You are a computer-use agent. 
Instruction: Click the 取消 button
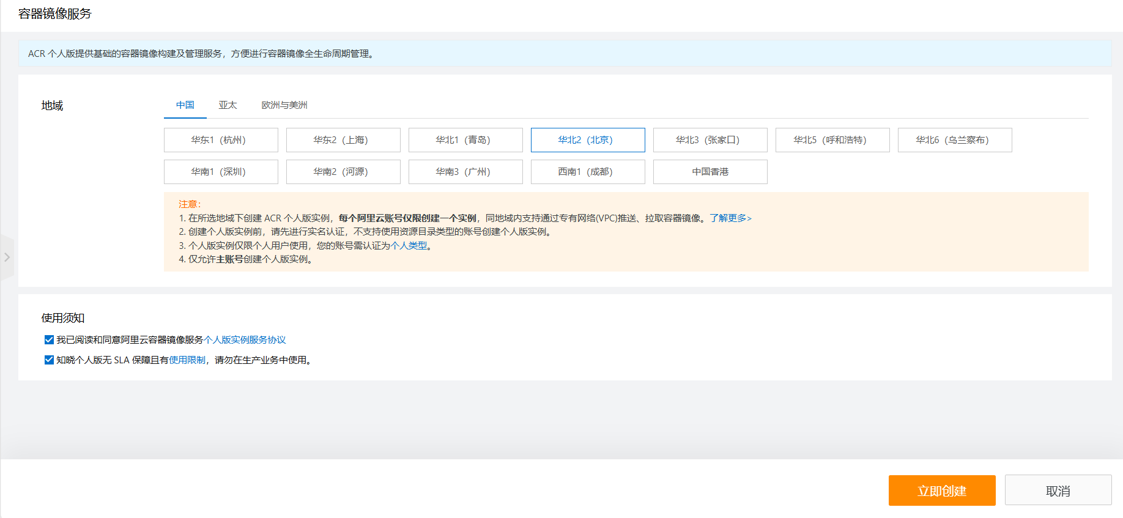1058,490
